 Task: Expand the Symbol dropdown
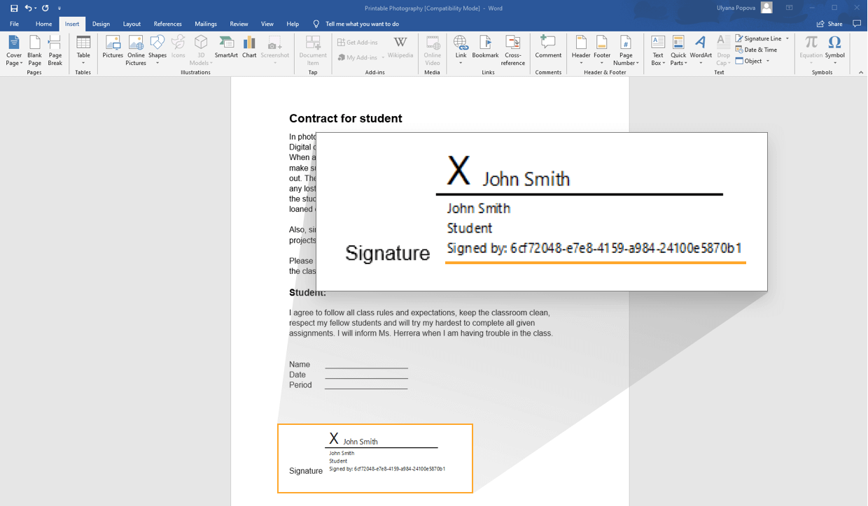point(834,50)
